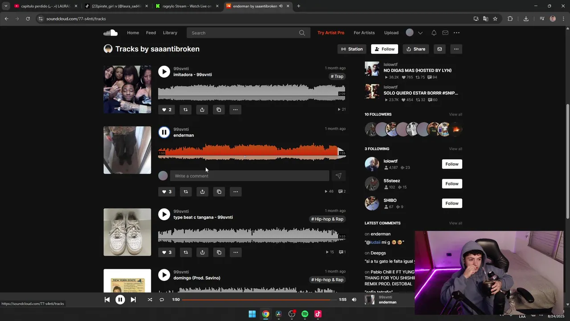The height and width of the screenshot is (321, 570).
Task: Share the enderman track
Action: click(202, 192)
